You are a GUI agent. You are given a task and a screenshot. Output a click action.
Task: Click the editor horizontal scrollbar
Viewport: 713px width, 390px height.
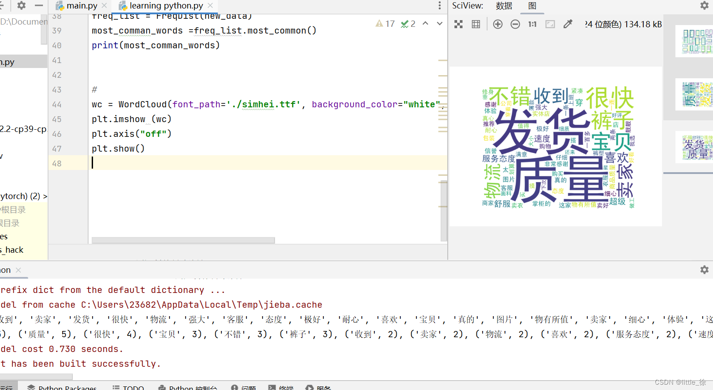click(x=183, y=240)
